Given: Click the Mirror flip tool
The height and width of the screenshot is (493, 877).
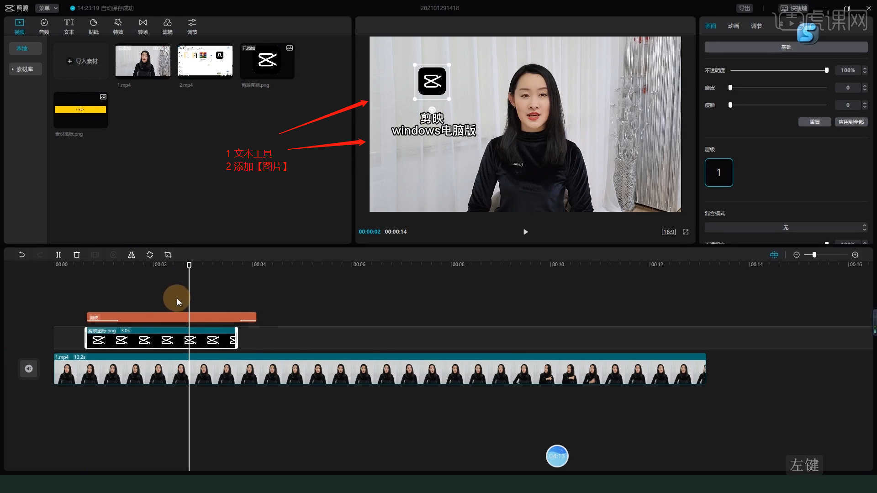Looking at the screenshot, I should (132, 255).
